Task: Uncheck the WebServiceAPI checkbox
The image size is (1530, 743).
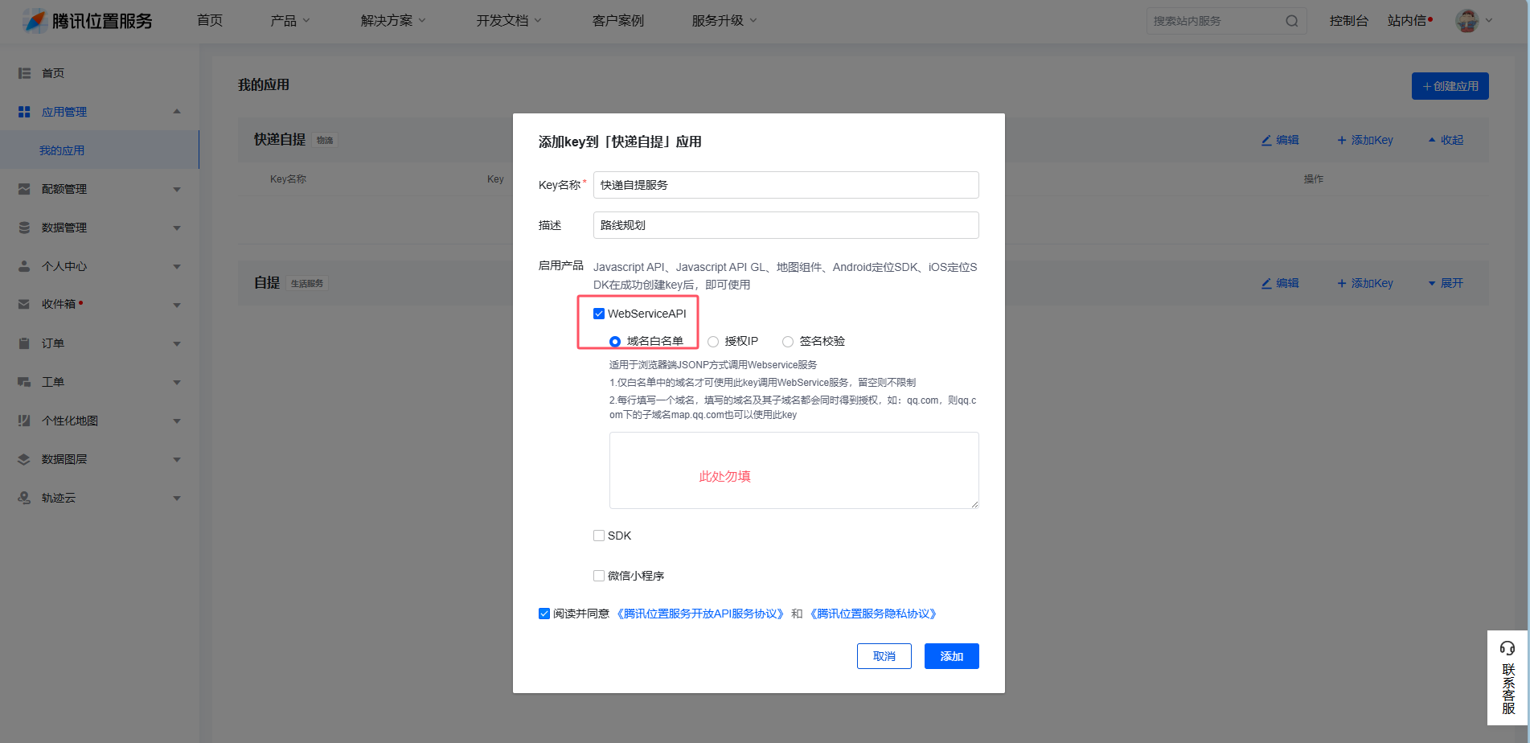Action: coord(599,314)
